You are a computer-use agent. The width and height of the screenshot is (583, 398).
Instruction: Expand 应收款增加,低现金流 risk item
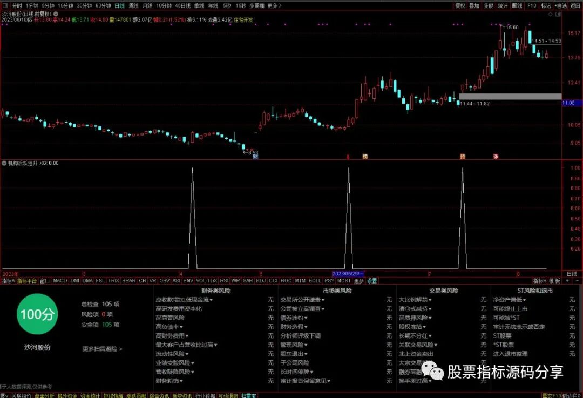point(184,300)
